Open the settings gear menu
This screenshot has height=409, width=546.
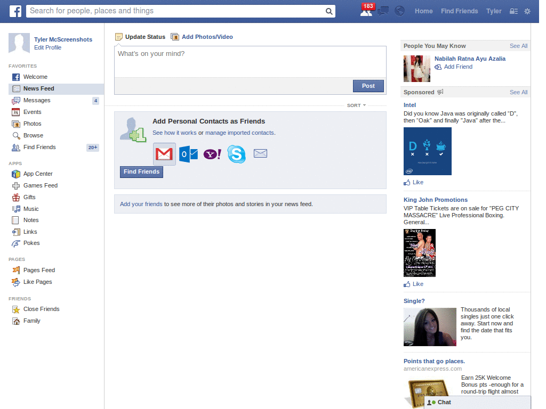pos(527,11)
